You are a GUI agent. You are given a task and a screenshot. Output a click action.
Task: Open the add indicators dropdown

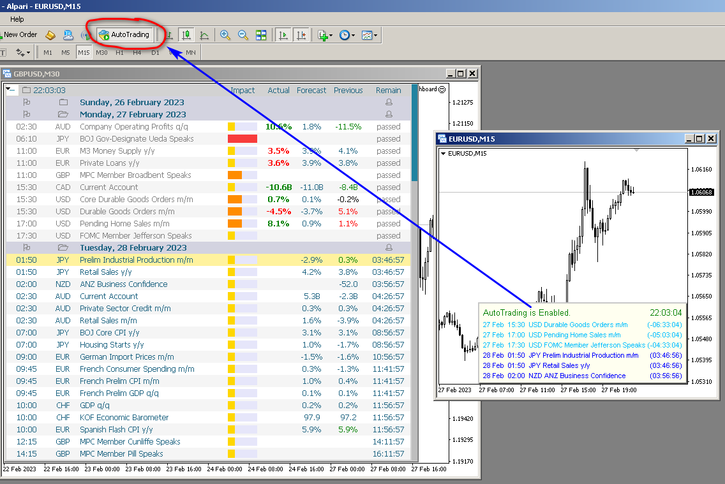[x=325, y=35]
